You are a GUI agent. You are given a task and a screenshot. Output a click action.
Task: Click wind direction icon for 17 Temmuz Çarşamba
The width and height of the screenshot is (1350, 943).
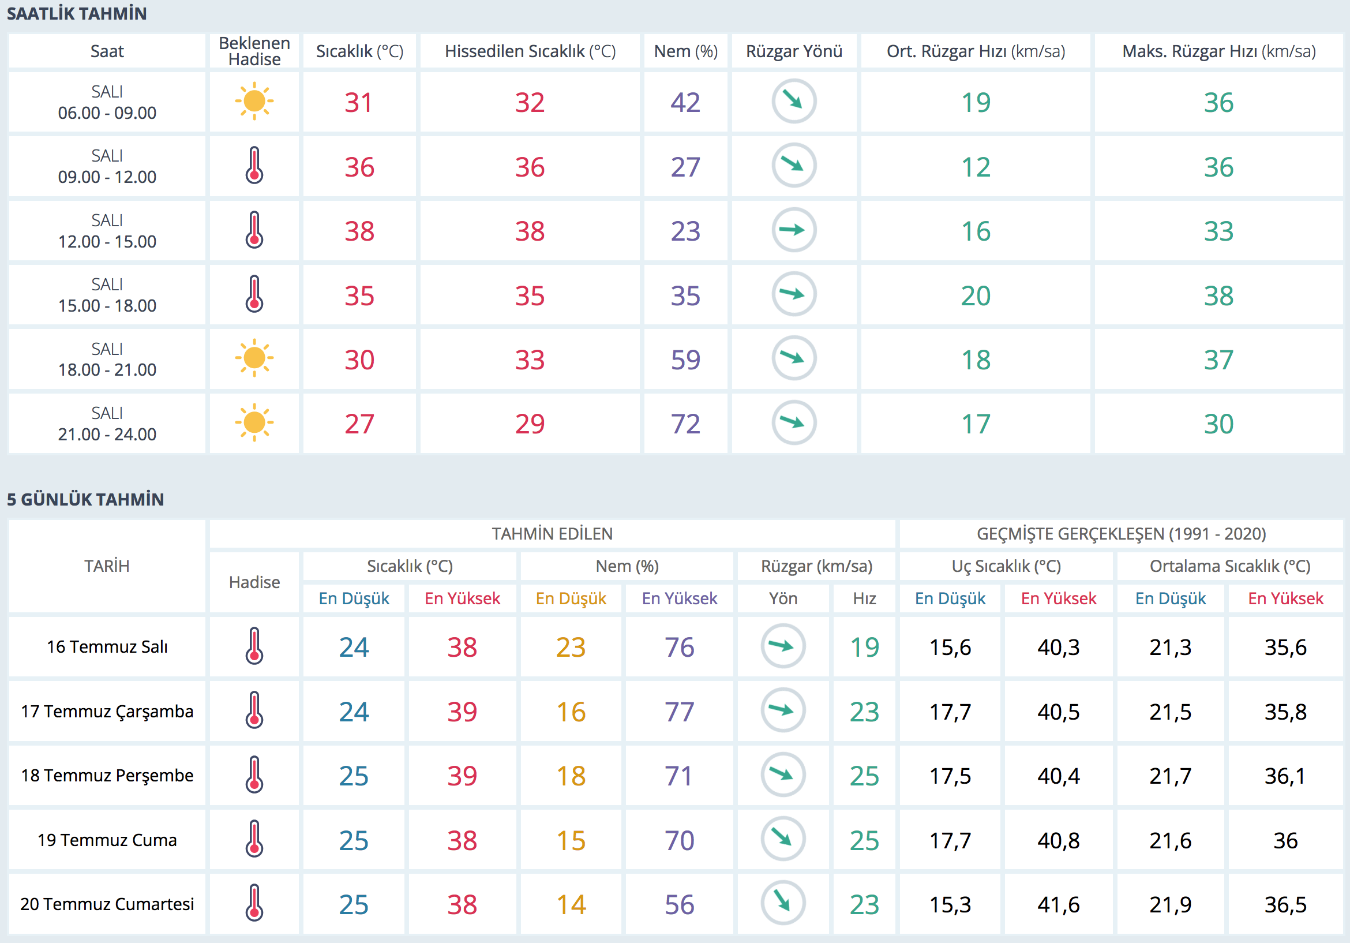783,710
